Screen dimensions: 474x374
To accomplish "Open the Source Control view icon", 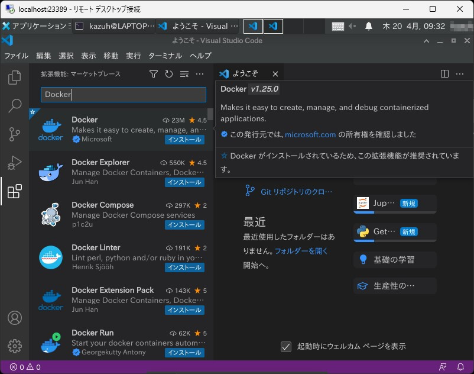I will click(x=15, y=135).
